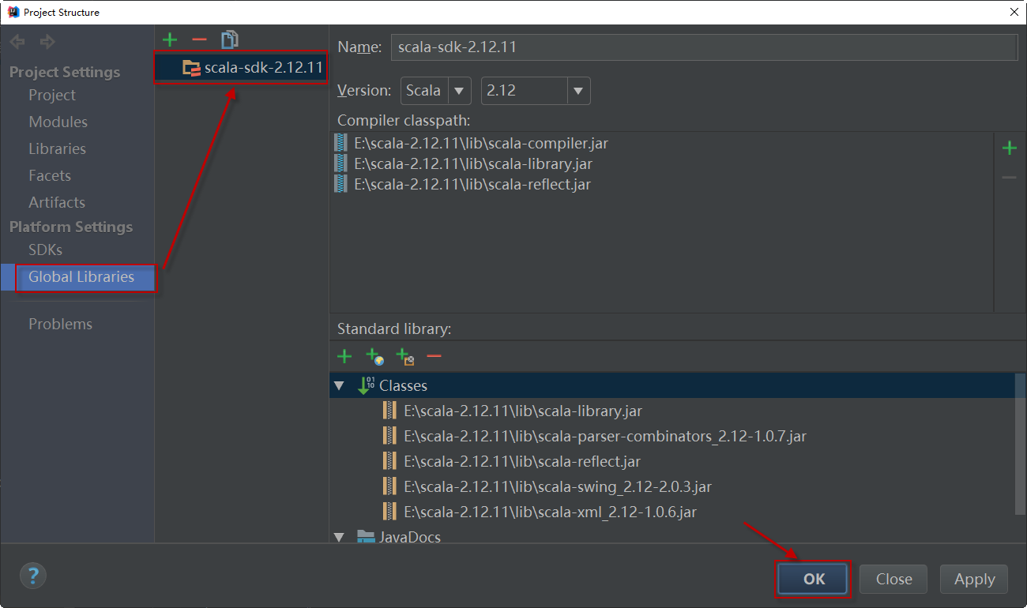Open the 2.12 version number dropdown

pos(578,91)
